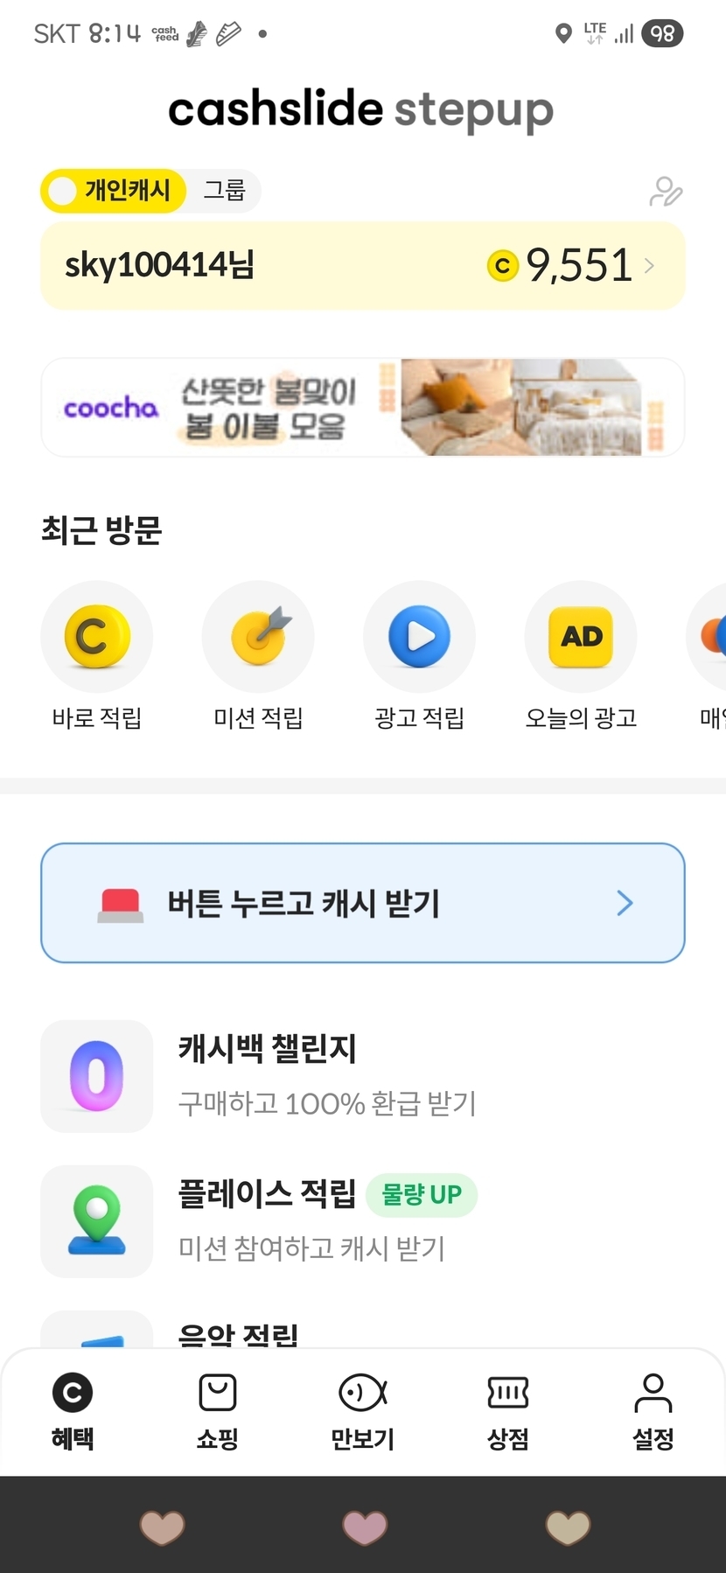The width and height of the screenshot is (726, 1573).
Task: Open the 설정 tab
Action: (x=653, y=1410)
